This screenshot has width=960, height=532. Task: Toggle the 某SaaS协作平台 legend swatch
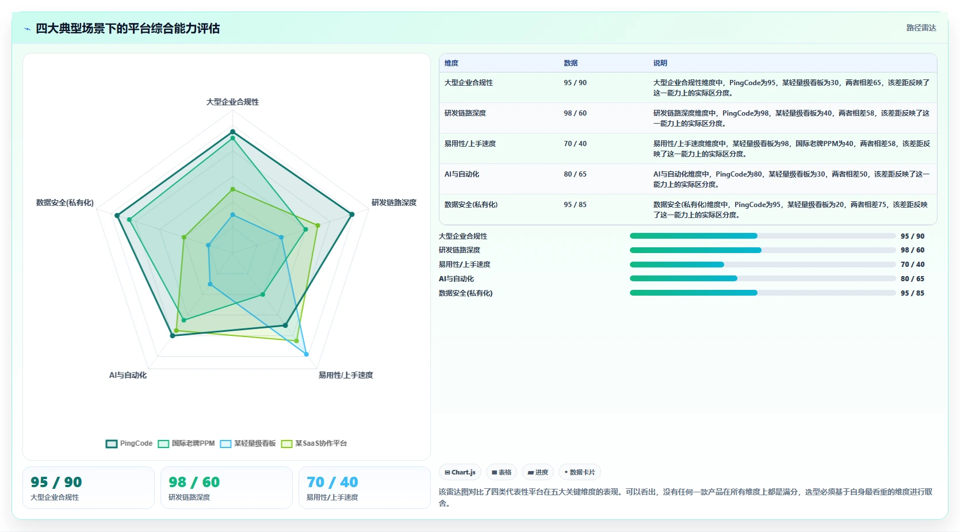click(286, 443)
